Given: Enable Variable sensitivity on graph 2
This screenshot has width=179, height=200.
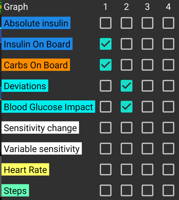Looking at the screenshot, I should 127,149.
